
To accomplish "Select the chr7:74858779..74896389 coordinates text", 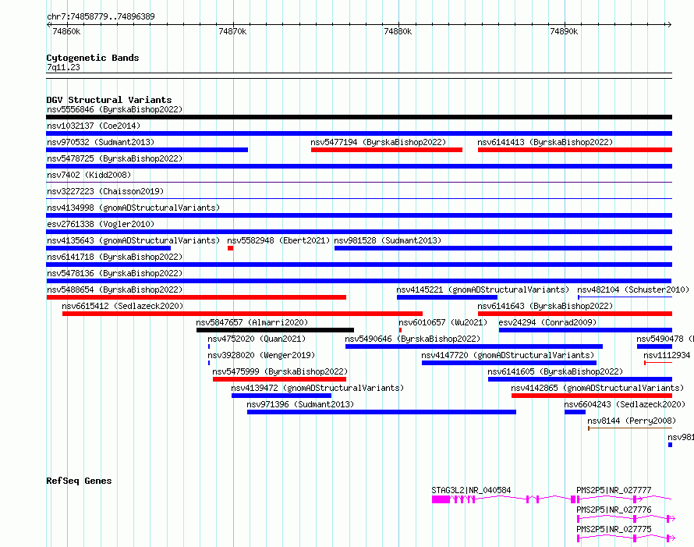I will pos(101,16).
